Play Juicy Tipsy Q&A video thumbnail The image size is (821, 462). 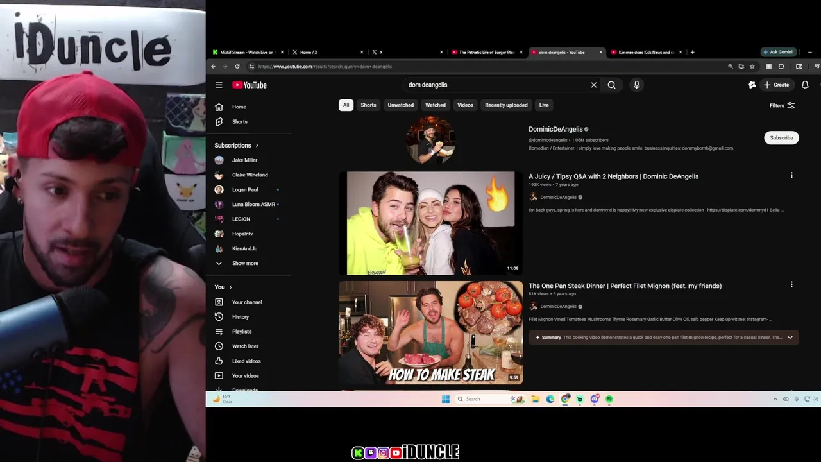click(x=430, y=223)
